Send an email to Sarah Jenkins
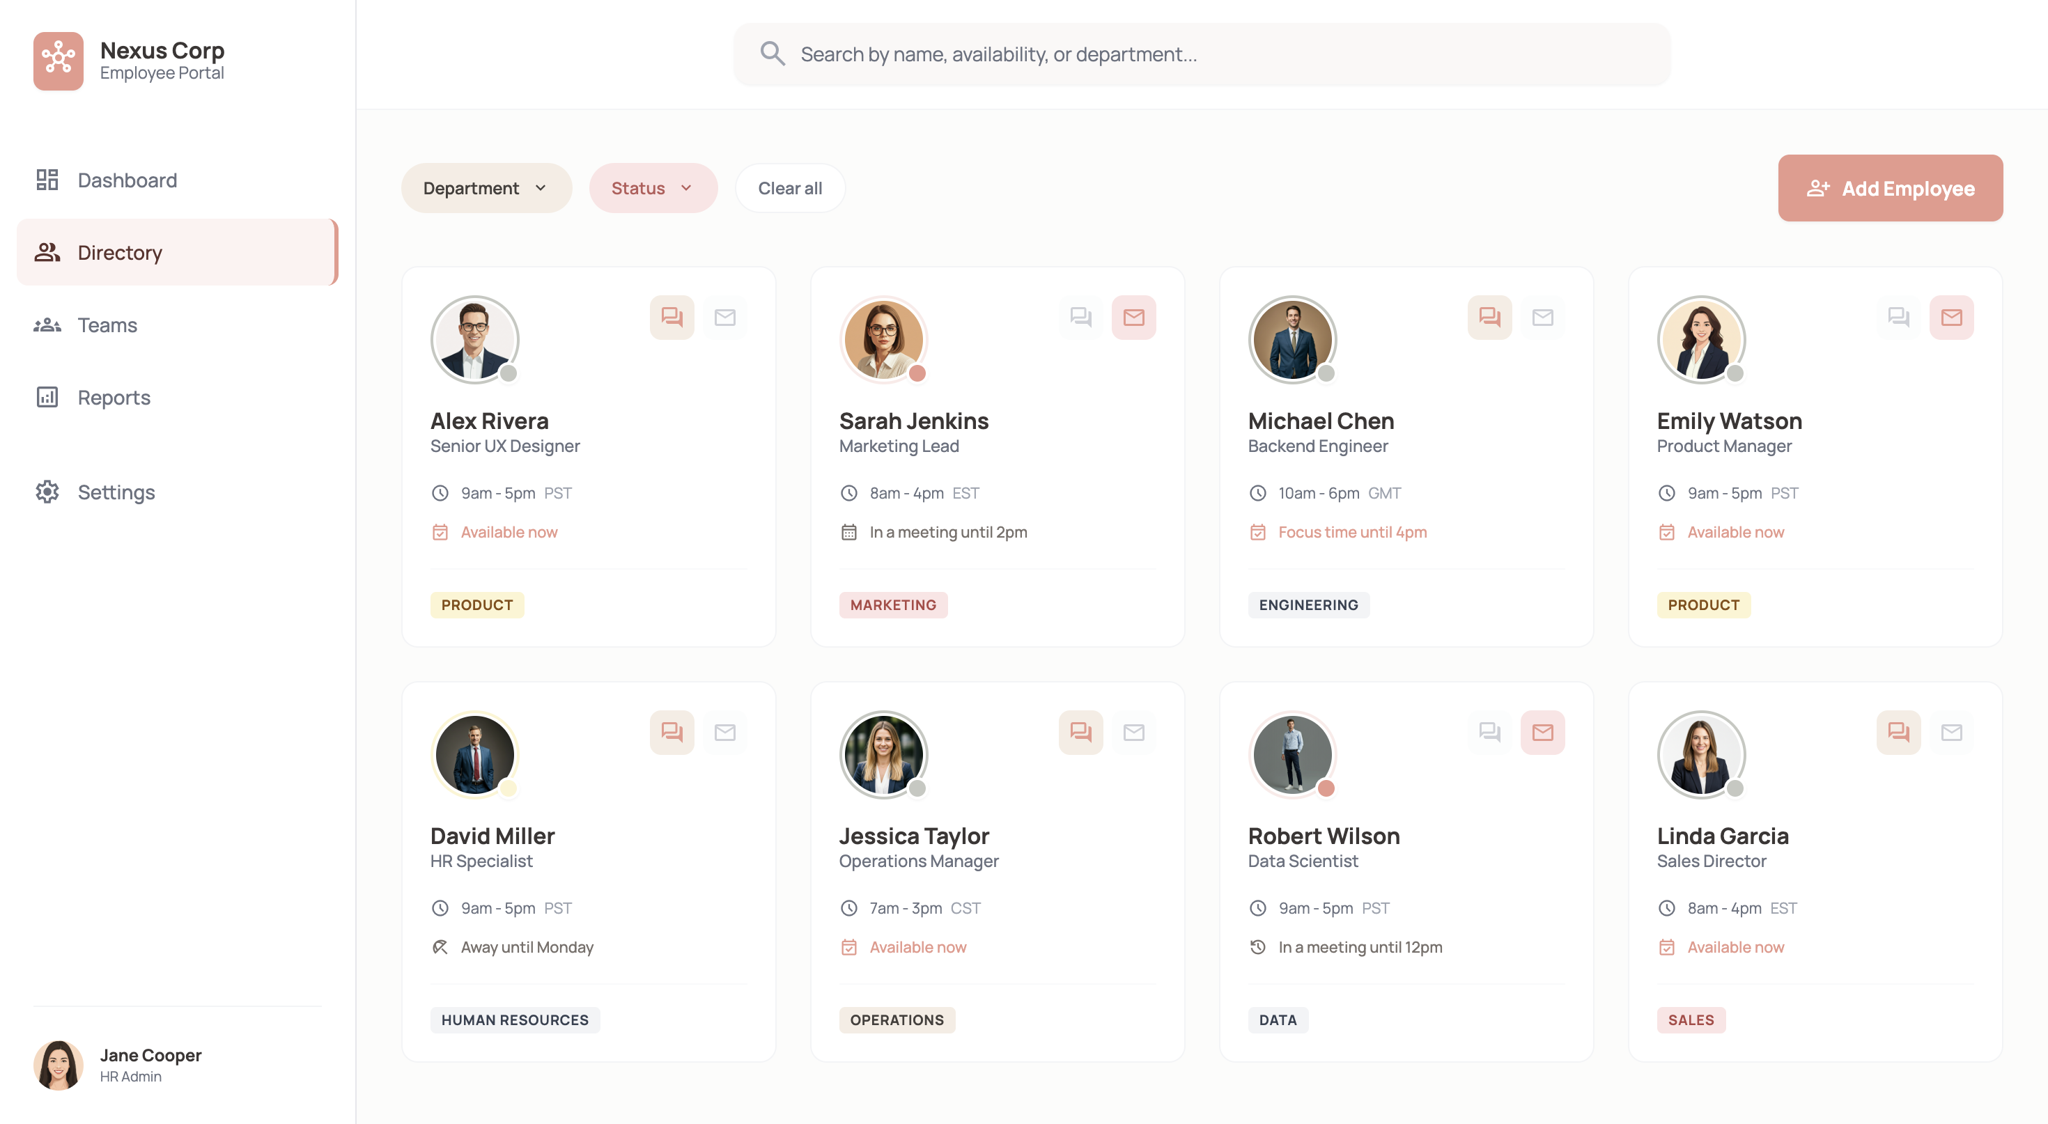The width and height of the screenshot is (2048, 1124). click(x=1134, y=317)
